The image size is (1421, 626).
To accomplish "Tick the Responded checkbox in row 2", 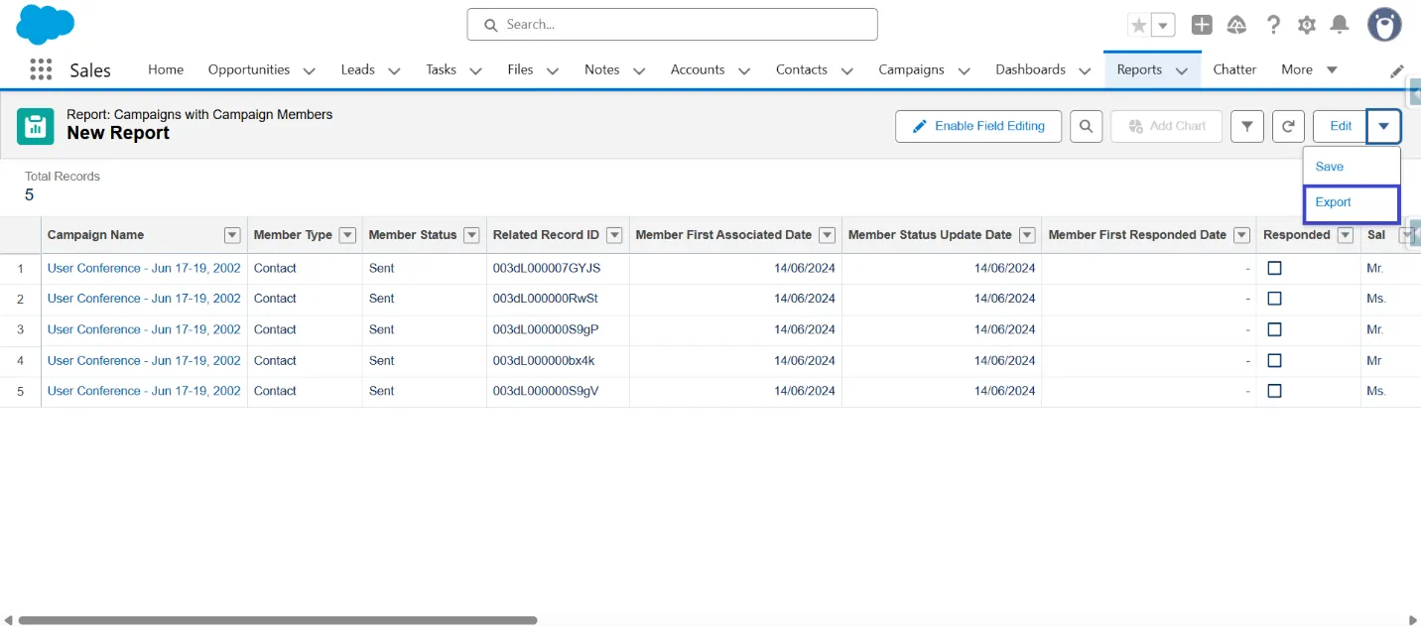I will [1275, 299].
